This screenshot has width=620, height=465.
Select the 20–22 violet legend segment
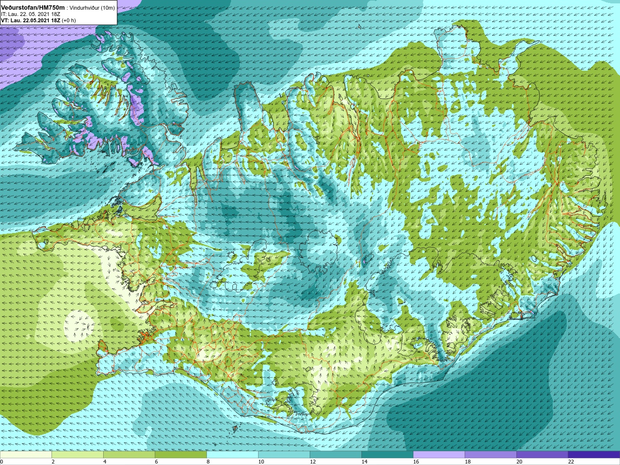[542, 454]
